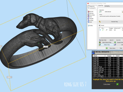
Task: Switch to the Metal Weights tab
Action: click(102, 52)
